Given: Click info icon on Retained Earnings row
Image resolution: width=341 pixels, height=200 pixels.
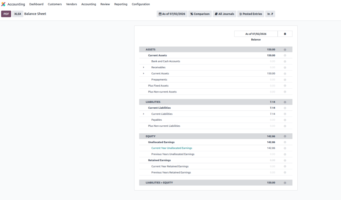Looking at the screenshot, I should click(x=285, y=160).
